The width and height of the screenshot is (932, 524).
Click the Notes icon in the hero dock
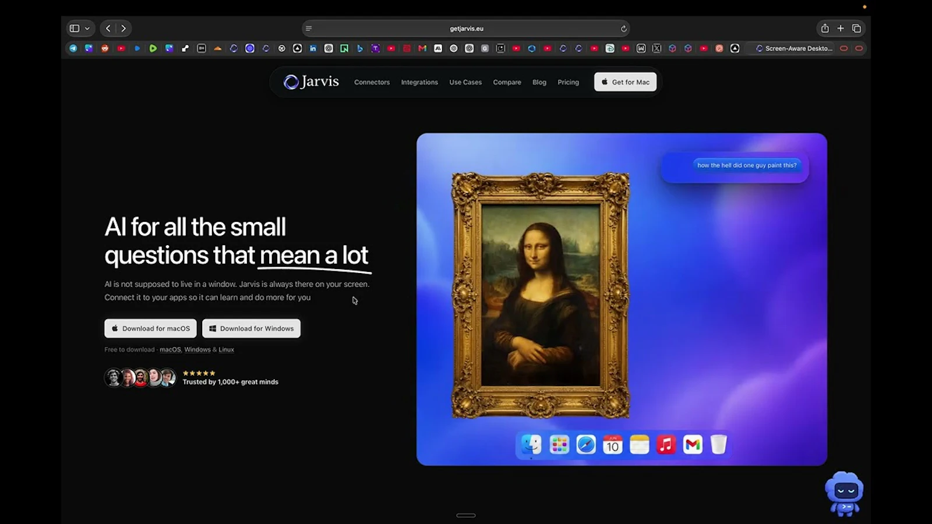[639, 445]
